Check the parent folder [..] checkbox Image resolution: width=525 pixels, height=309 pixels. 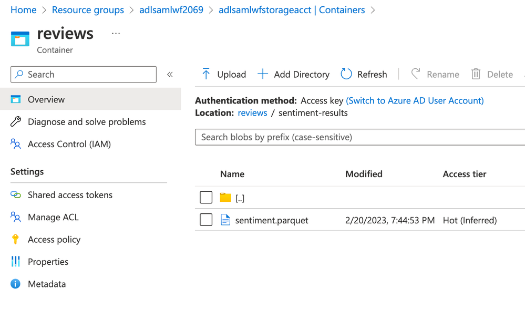tap(206, 198)
